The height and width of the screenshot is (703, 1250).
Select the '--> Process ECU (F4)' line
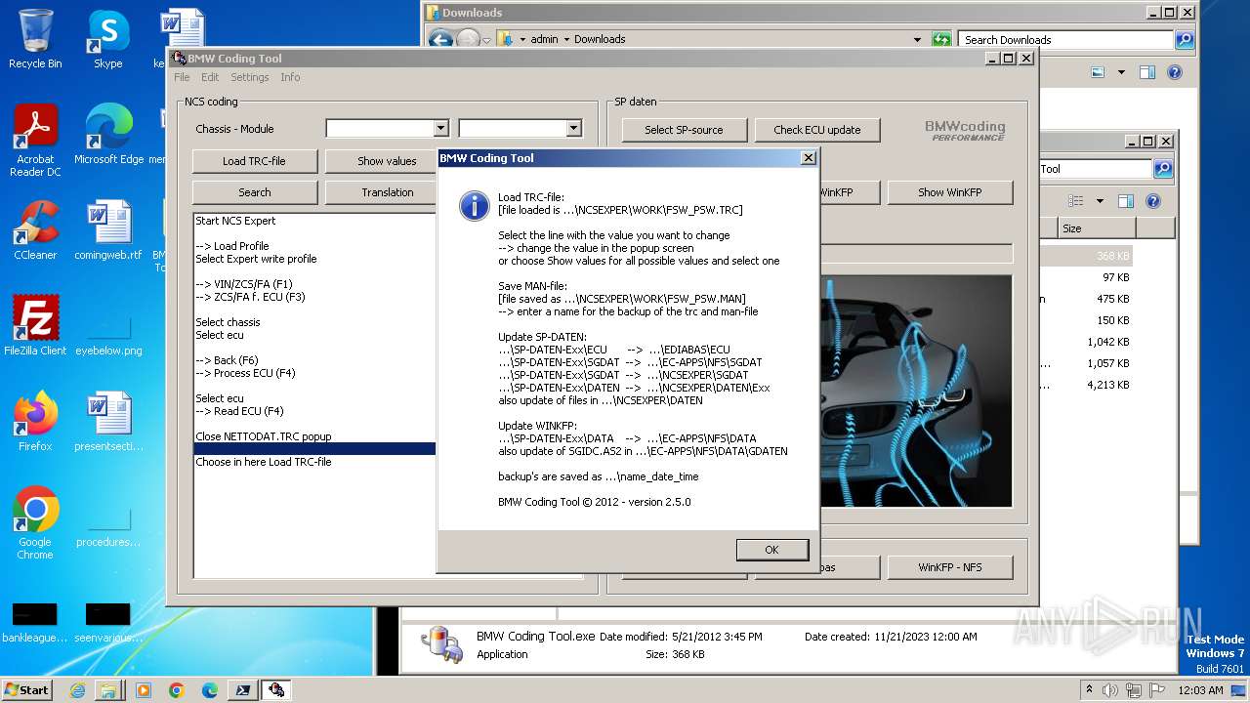245,373
